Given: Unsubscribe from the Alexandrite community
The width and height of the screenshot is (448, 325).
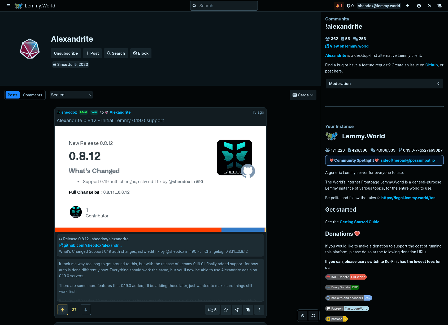Looking at the screenshot, I should (66, 53).
